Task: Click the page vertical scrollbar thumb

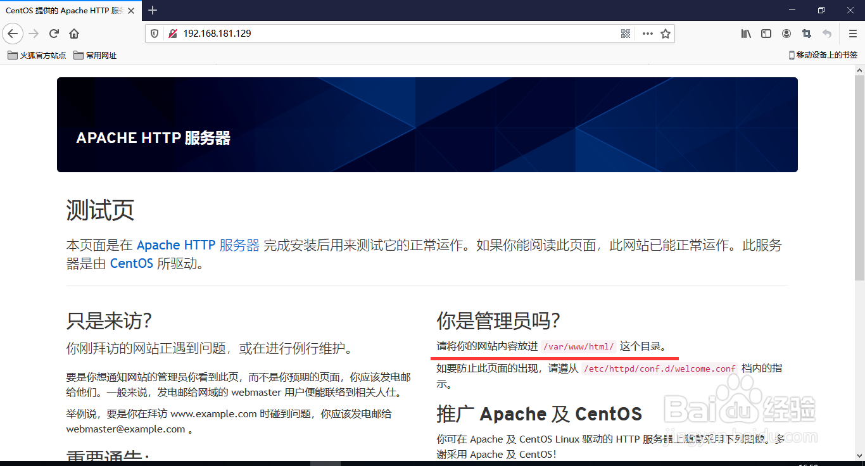Action: (x=859, y=177)
